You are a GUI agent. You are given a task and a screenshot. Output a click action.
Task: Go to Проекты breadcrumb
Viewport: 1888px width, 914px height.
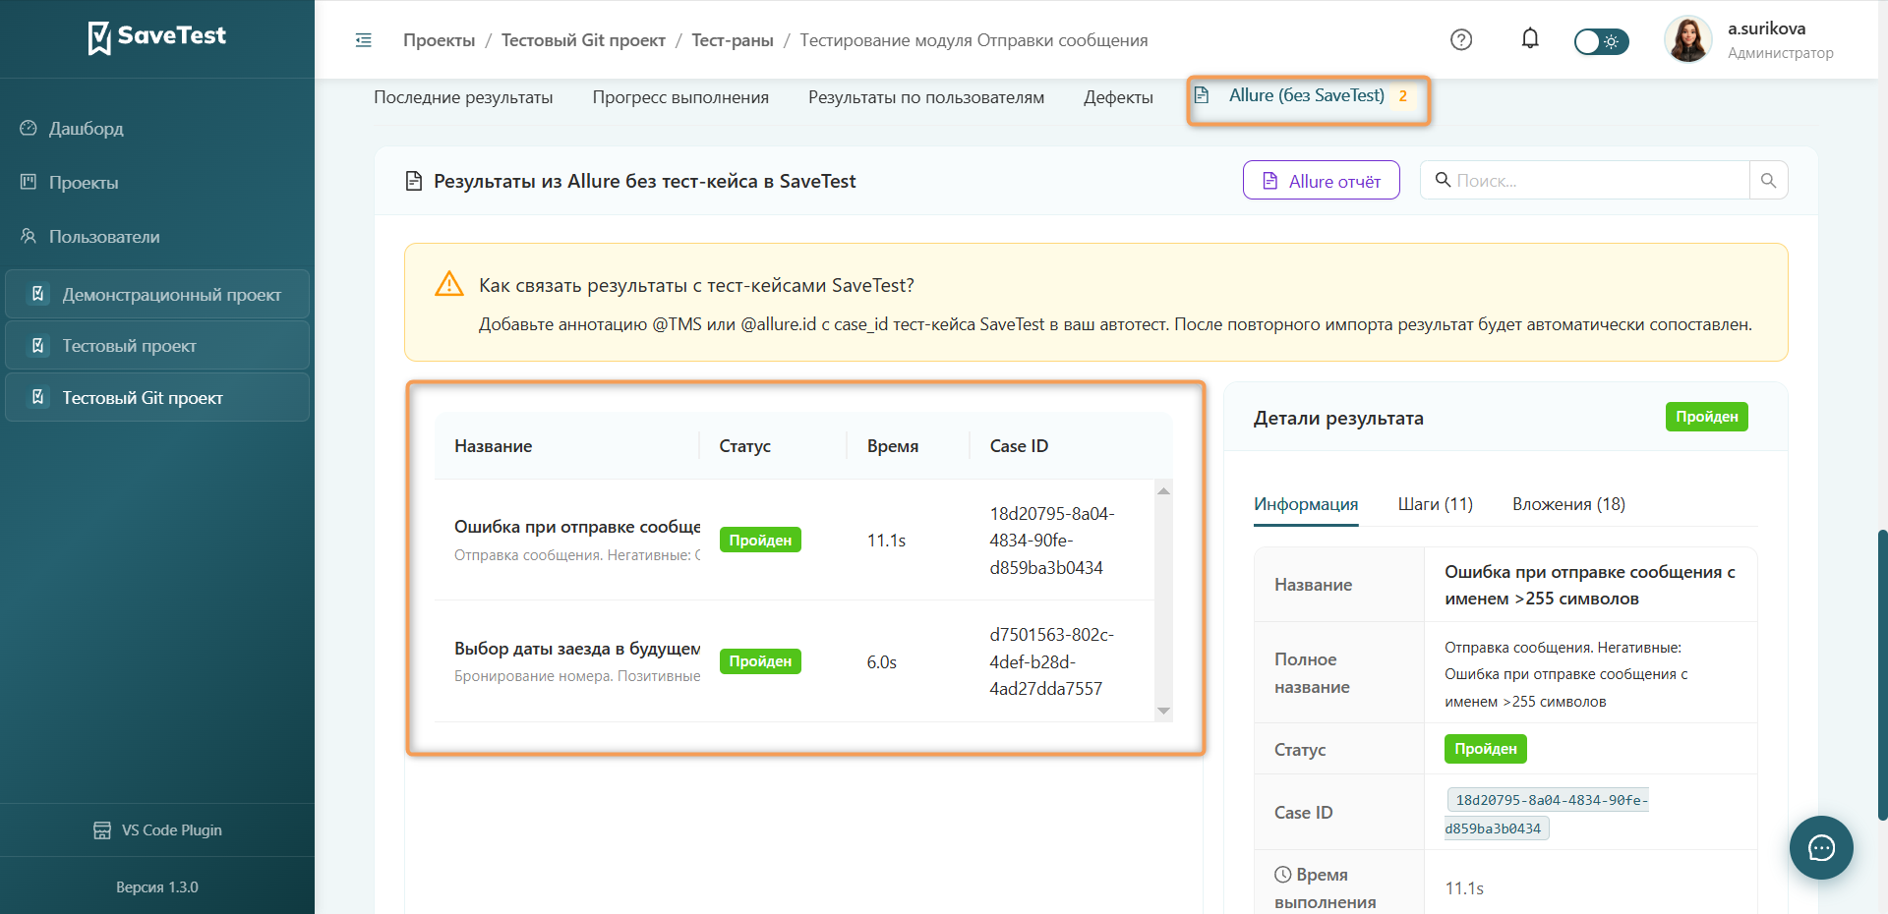pos(439,40)
